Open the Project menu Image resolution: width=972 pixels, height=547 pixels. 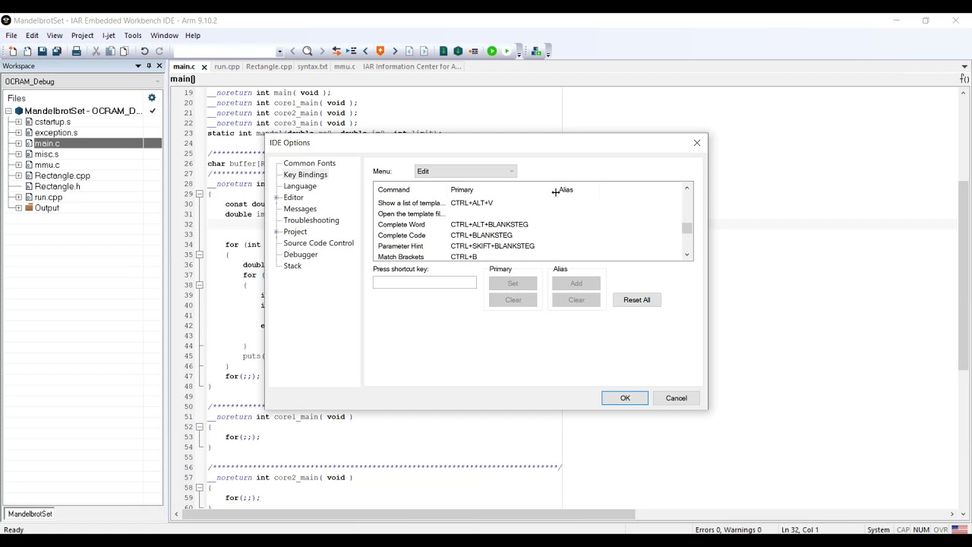click(x=82, y=36)
